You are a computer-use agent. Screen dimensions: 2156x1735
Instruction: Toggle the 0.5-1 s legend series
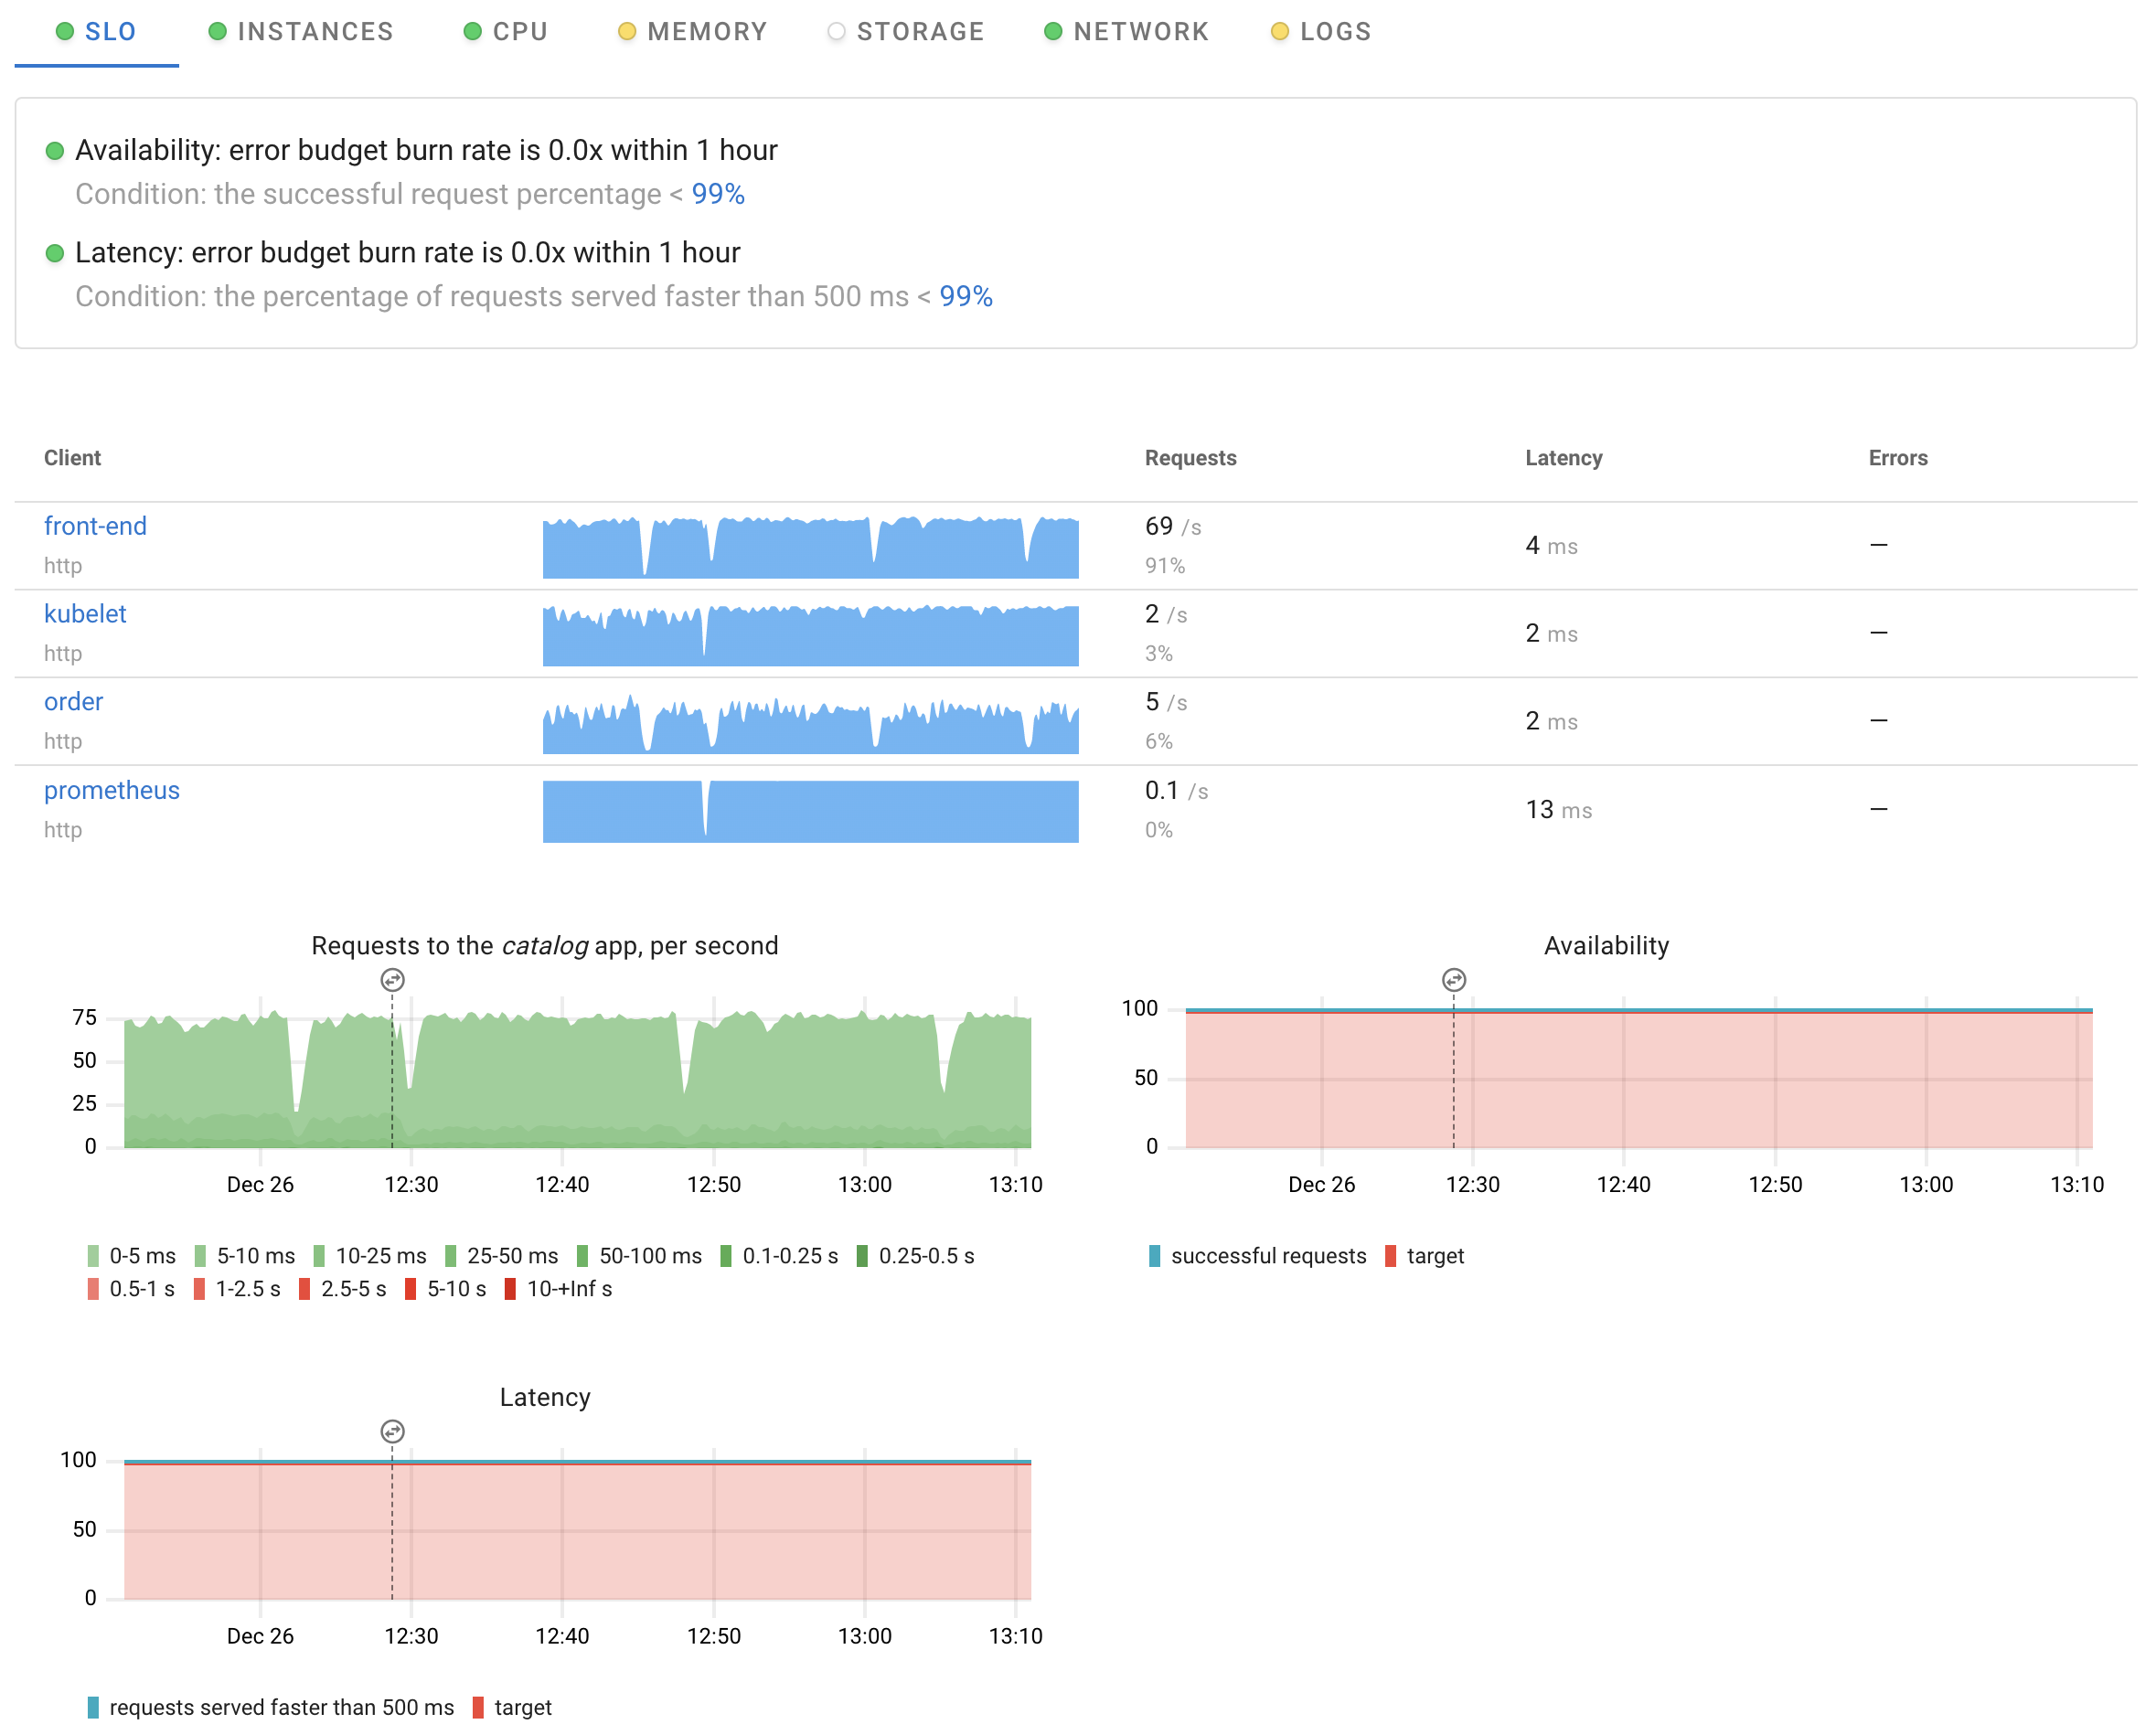pos(131,1289)
